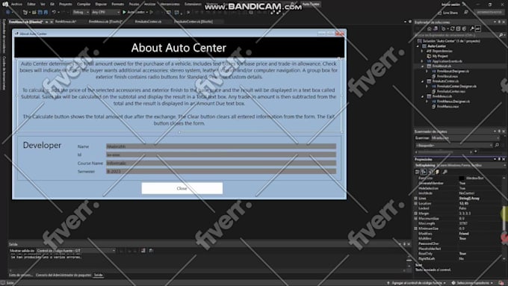Select the Course Name text box
This screenshot has height=286, width=508.
point(221,163)
